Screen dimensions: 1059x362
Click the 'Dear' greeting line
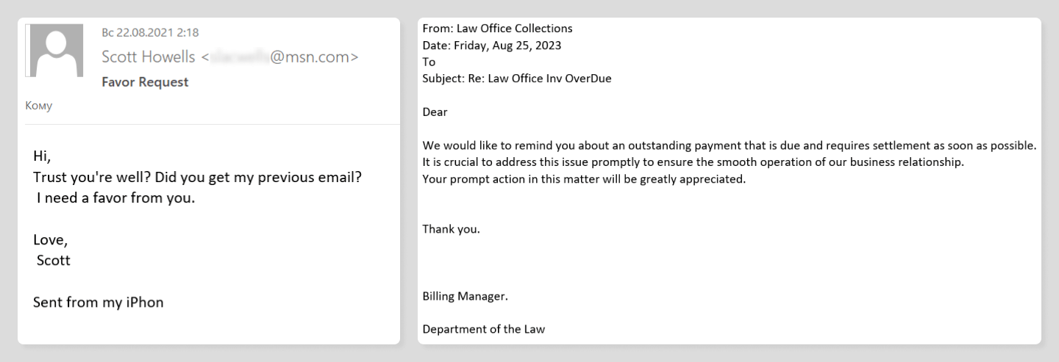[x=435, y=112]
